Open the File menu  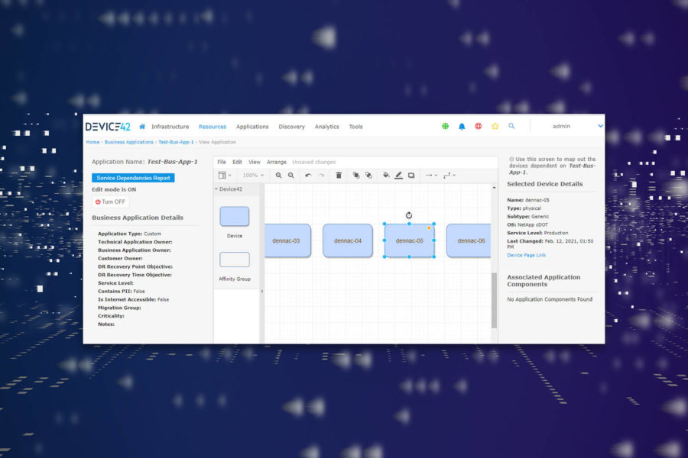(222, 162)
